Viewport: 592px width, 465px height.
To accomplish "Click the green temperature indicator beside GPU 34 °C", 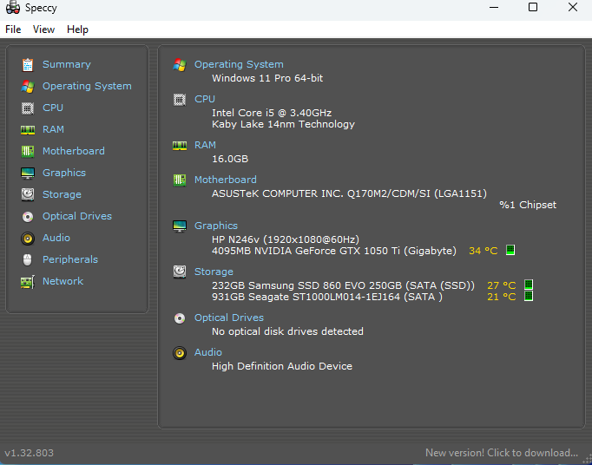I will [510, 250].
